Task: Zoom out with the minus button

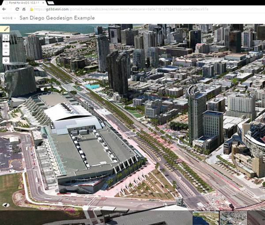Action: [x=6, y=53]
